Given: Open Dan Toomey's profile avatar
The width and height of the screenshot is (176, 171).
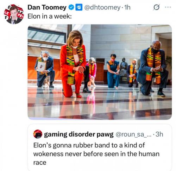Looking at the screenshot, I should tap(14, 14).
